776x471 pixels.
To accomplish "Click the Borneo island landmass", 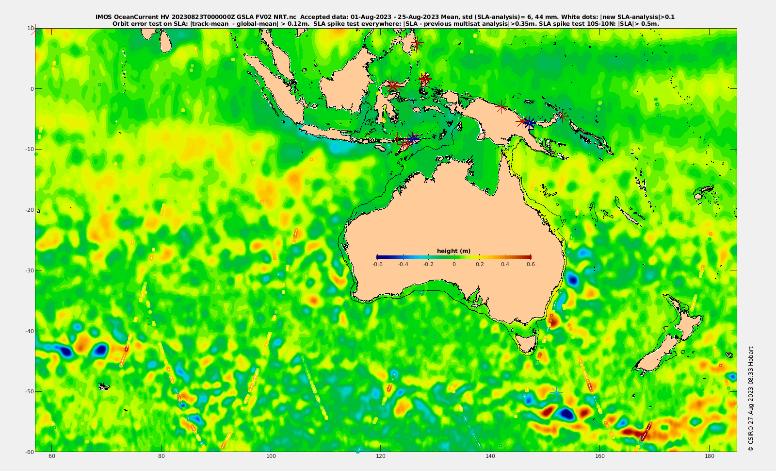I will tap(344, 85).
